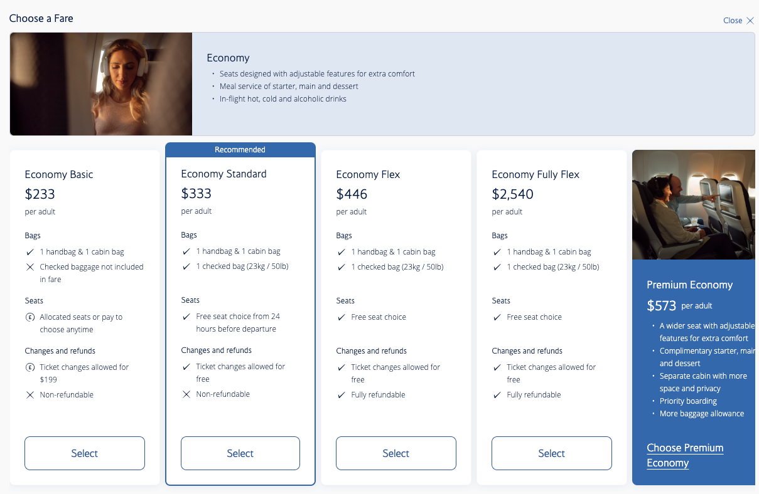Image resolution: width=759 pixels, height=494 pixels.
Task: Click the checkmark beside Economy Flex fully refundable
Action: pos(342,395)
